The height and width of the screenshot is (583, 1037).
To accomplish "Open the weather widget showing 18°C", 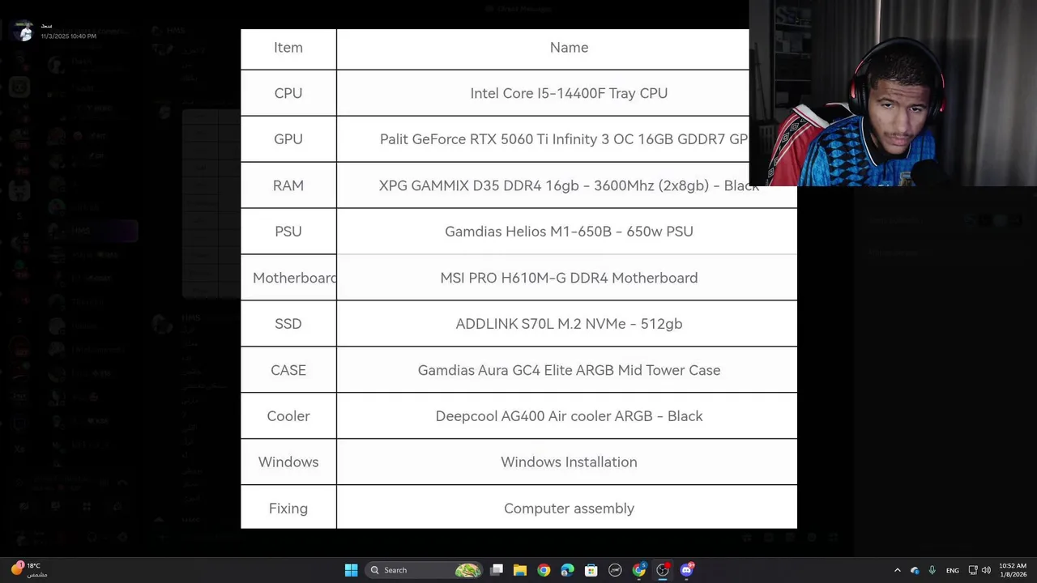I will (29, 570).
